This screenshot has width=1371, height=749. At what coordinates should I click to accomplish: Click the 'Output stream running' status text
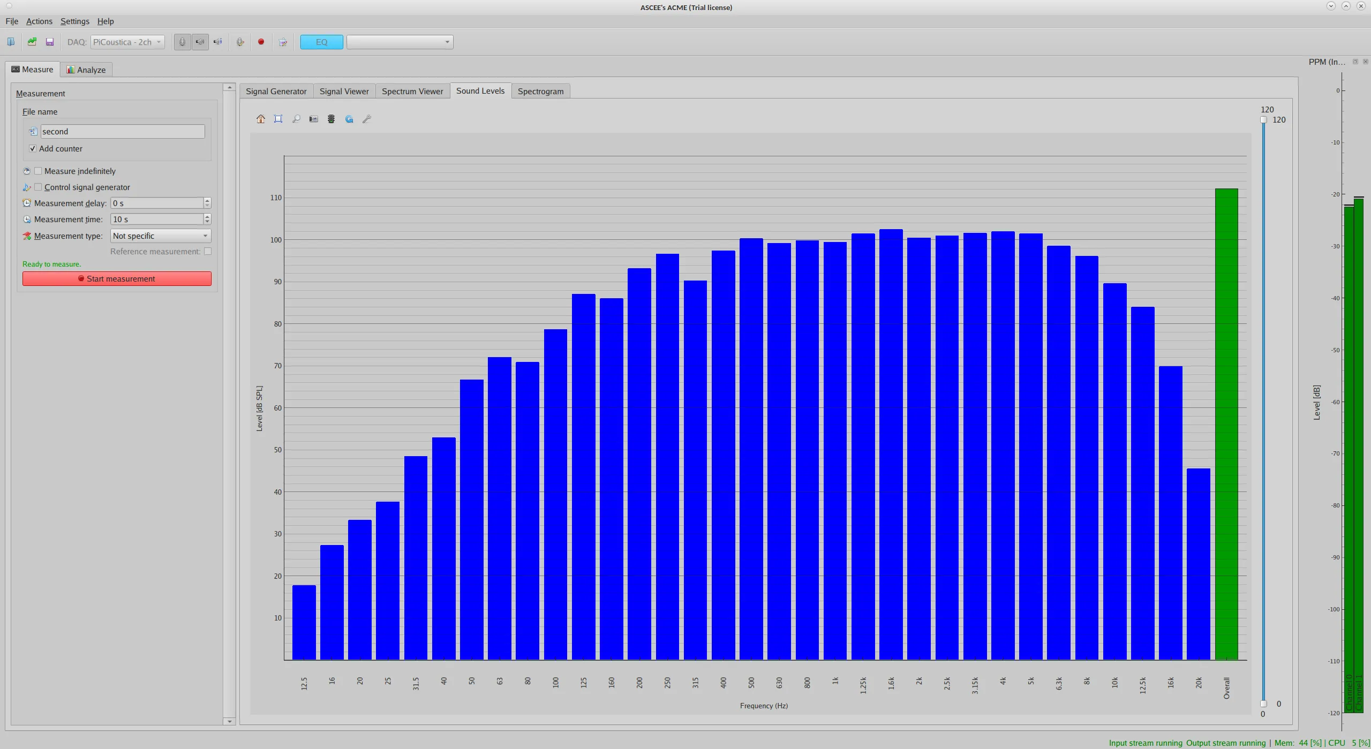point(1226,743)
